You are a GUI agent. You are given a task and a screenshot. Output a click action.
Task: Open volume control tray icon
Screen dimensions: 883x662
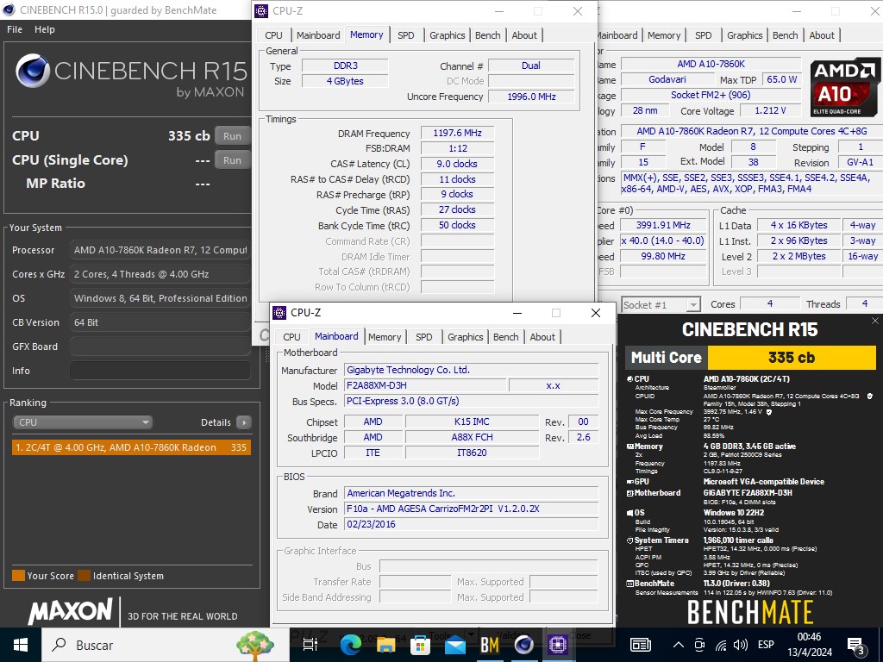click(741, 645)
